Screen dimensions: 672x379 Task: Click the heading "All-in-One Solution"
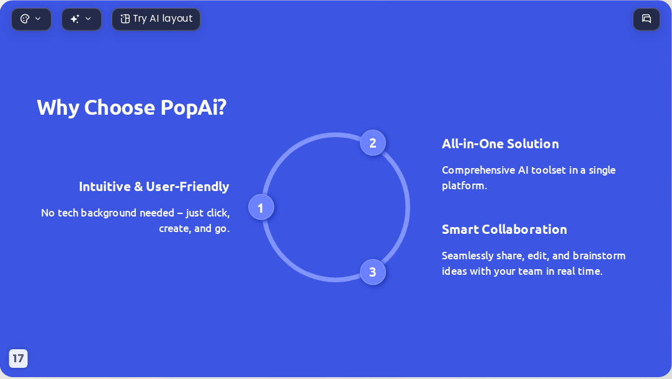pos(500,144)
